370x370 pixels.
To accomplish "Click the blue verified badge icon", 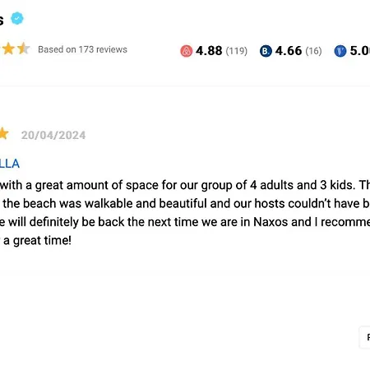I will click(17, 18).
